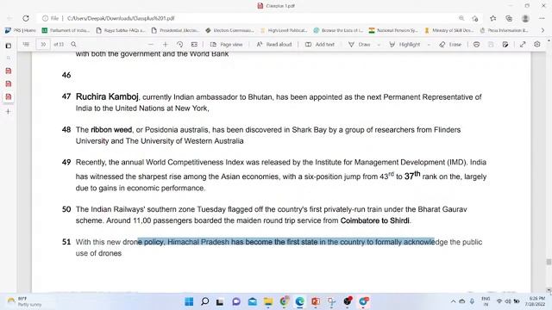Open the Collections icon in browser toolbar

click(509, 18)
